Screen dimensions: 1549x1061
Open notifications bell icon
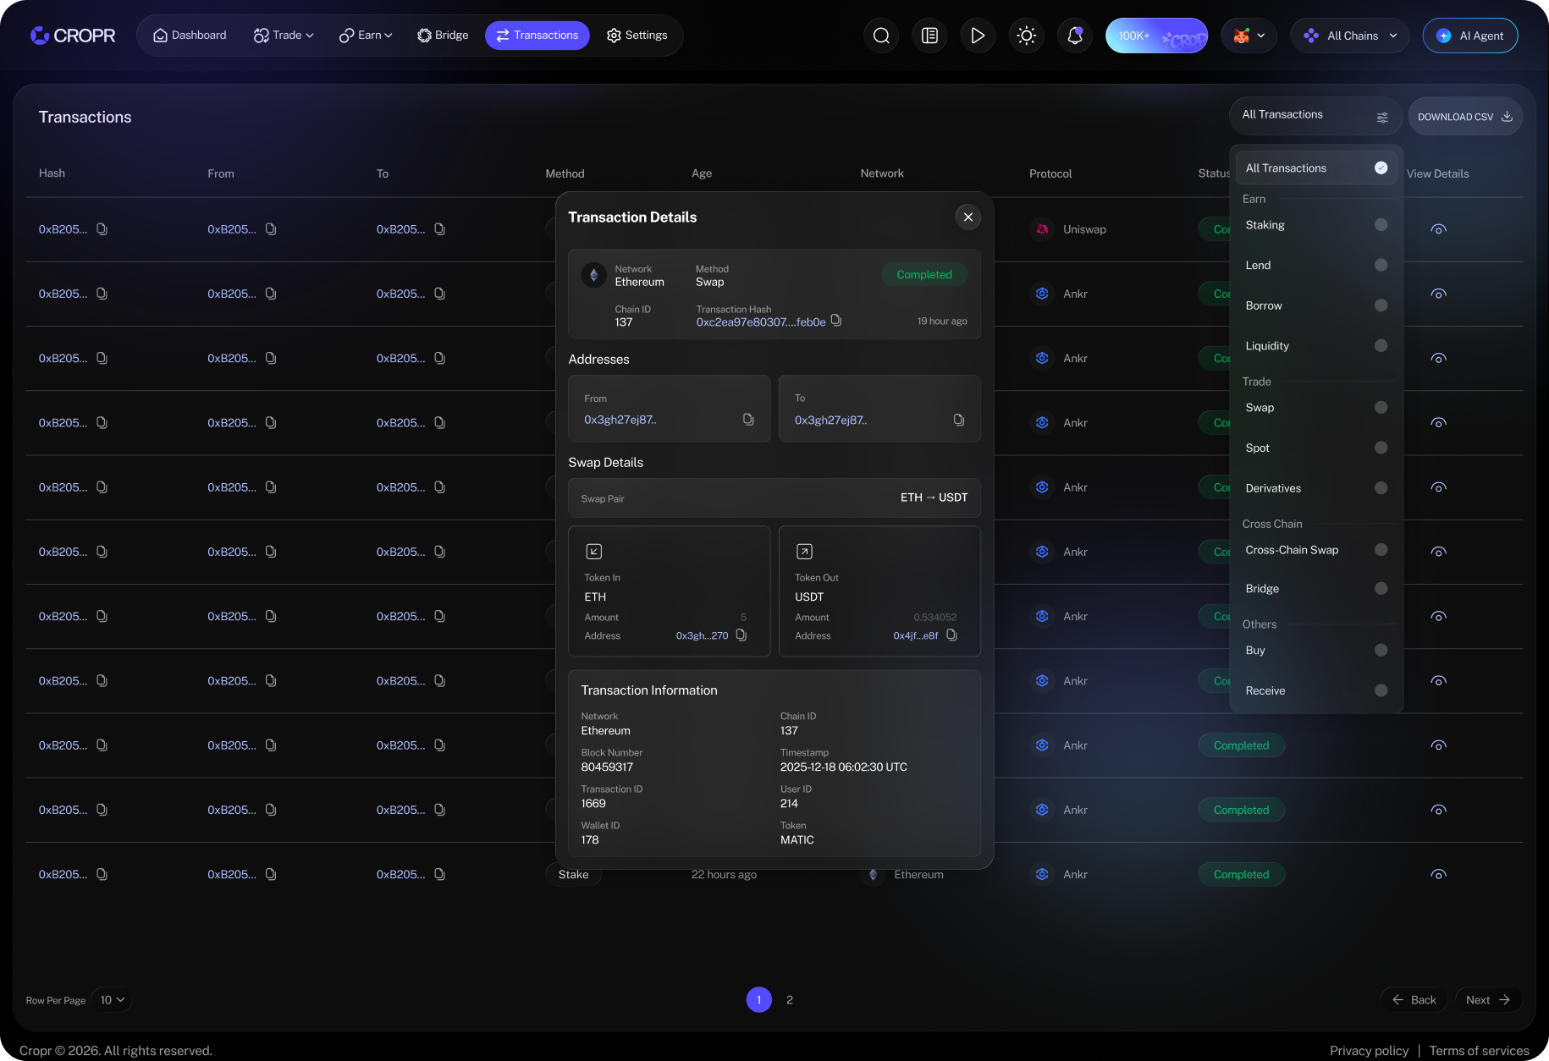(1074, 36)
